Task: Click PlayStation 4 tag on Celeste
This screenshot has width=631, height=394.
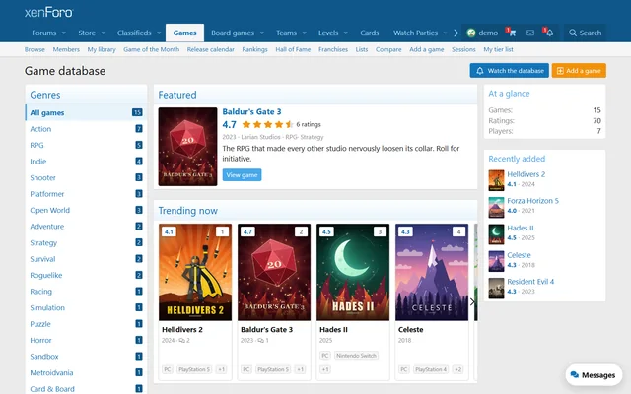Action: pyautogui.click(x=431, y=369)
